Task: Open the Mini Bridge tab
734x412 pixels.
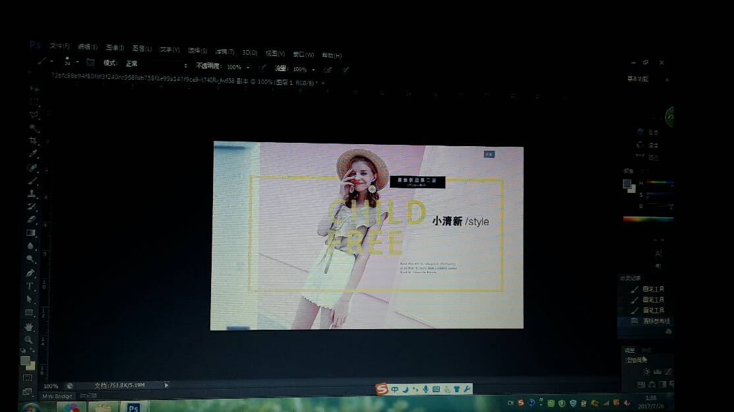Action: [57, 396]
